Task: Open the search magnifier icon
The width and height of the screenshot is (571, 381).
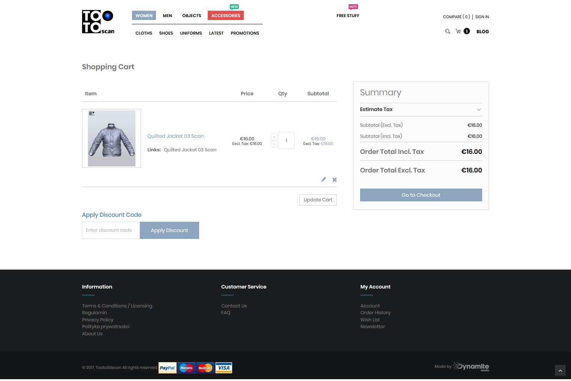Action: [x=448, y=31]
